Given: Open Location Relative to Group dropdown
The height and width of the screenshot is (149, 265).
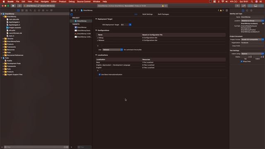Looking at the screenshot, I should point(252,21).
